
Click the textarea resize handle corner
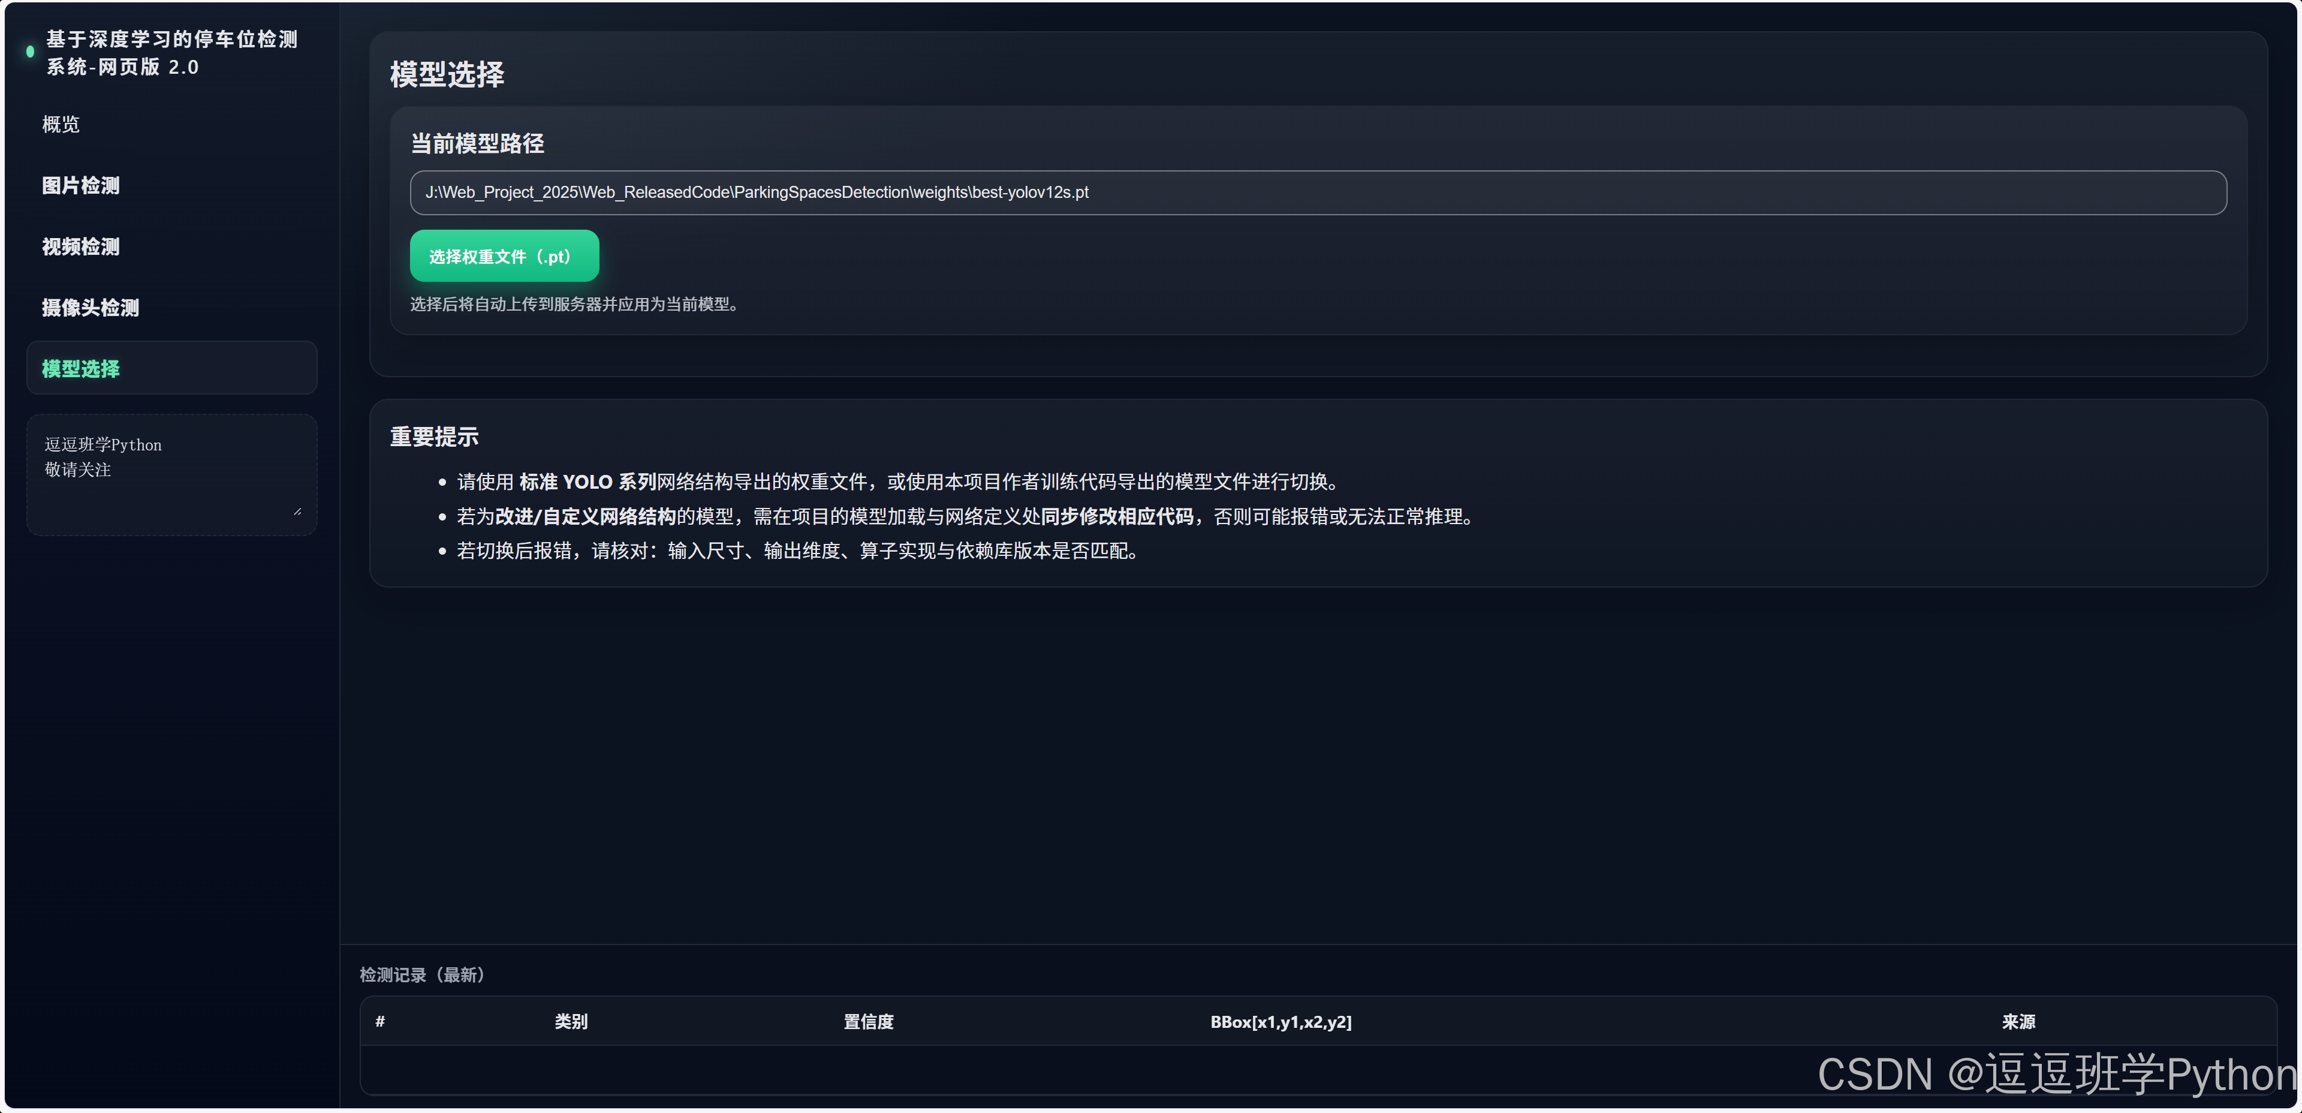[x=297, y=512]
